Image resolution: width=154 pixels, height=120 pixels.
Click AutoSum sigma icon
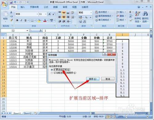click(x=130, y=12)
